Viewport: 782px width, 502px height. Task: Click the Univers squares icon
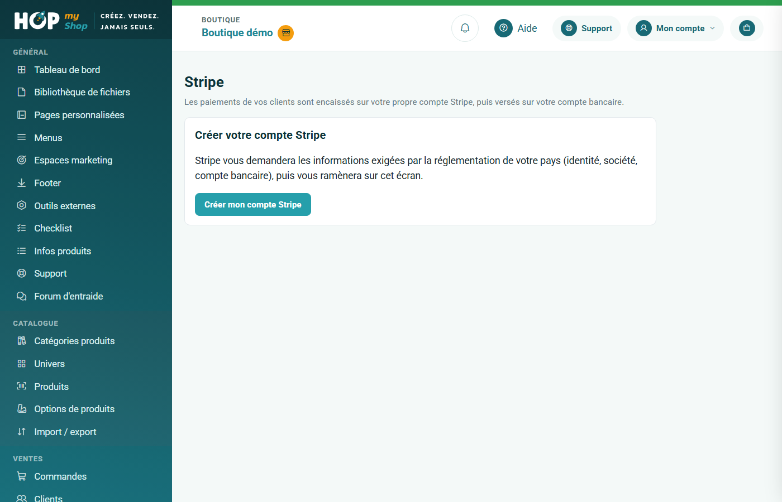pos(21,364)
